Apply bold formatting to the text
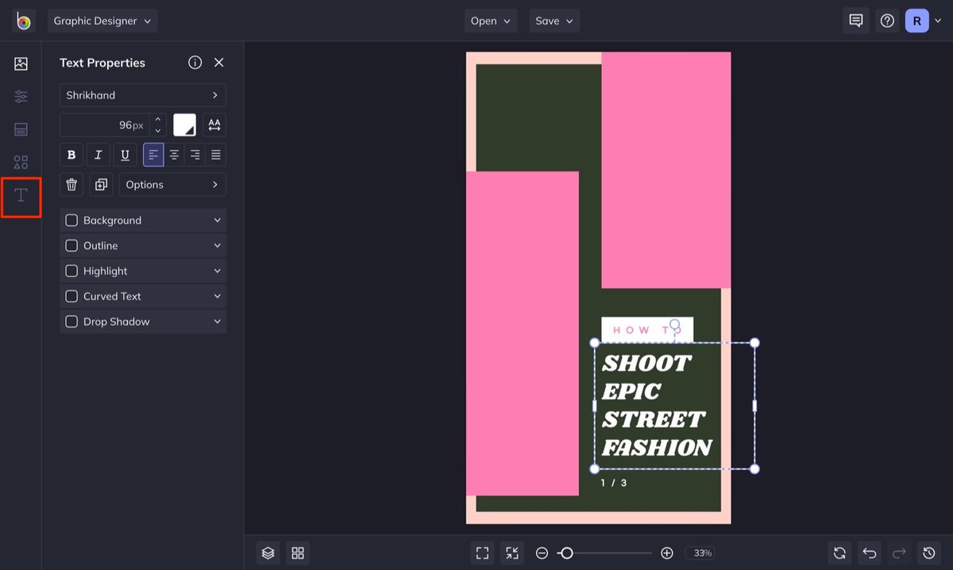 click(x=71, y=154)
